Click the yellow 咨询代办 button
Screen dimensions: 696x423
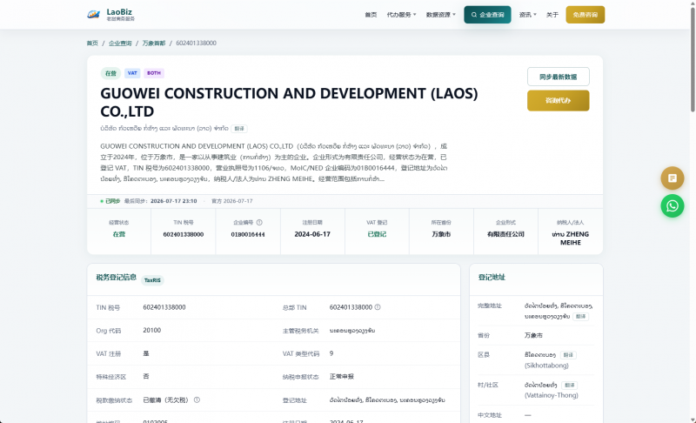click(558, 100)
